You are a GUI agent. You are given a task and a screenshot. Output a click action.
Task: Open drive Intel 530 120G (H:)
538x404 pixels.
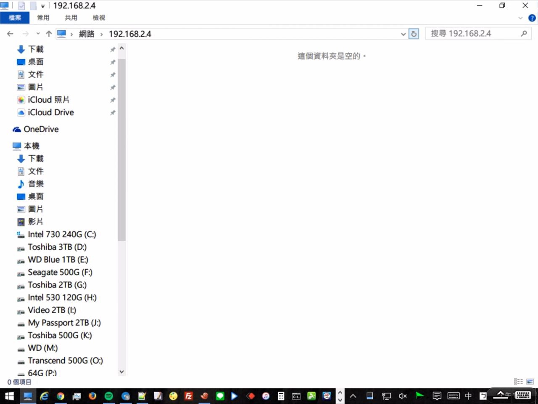click(x=62, y=298)
